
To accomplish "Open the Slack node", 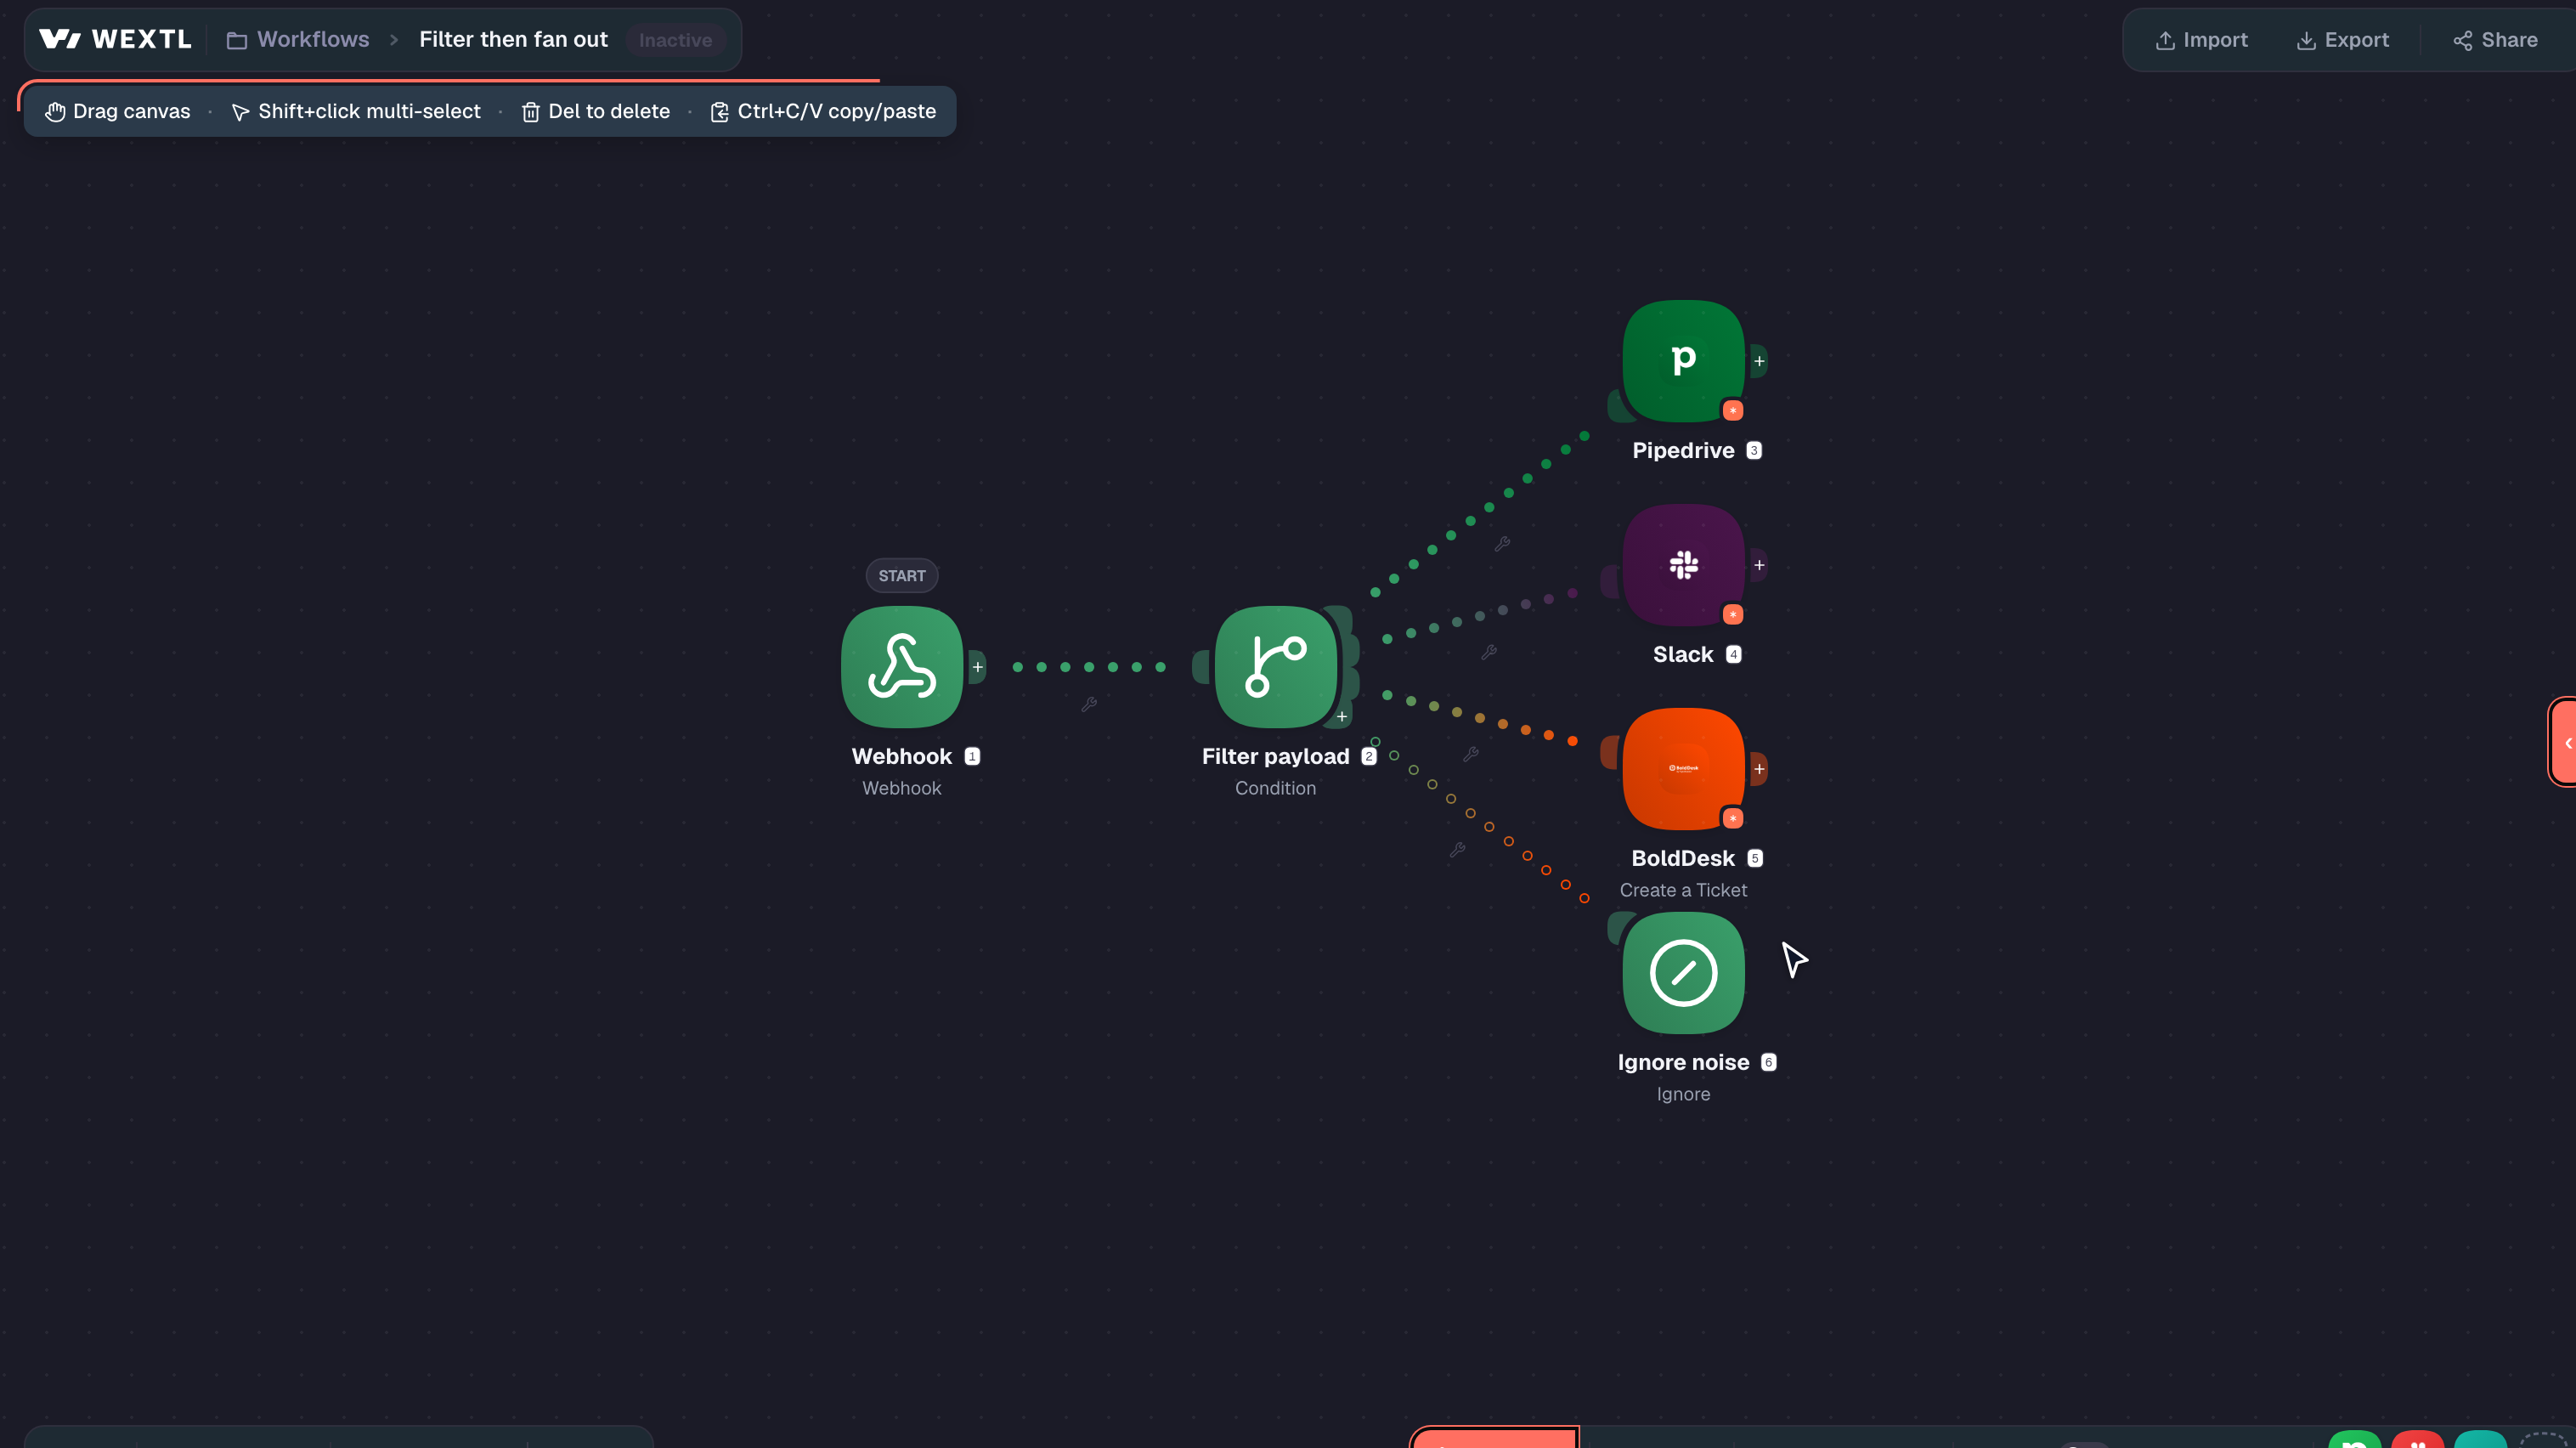I will [1683, 565].
